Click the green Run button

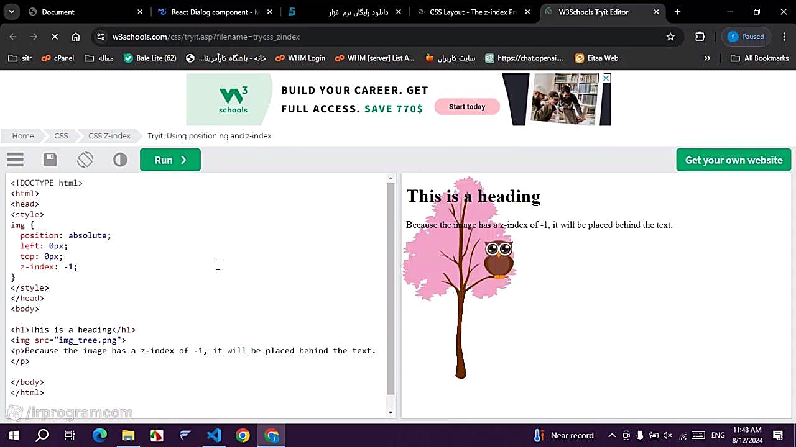(x=170, y=160)
